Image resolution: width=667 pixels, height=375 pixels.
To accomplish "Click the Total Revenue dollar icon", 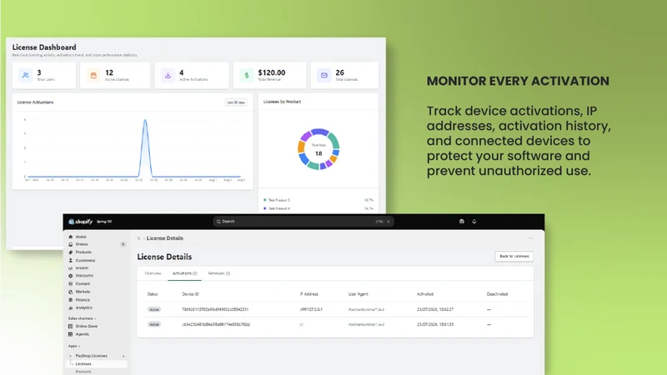I will coord(246,75).
